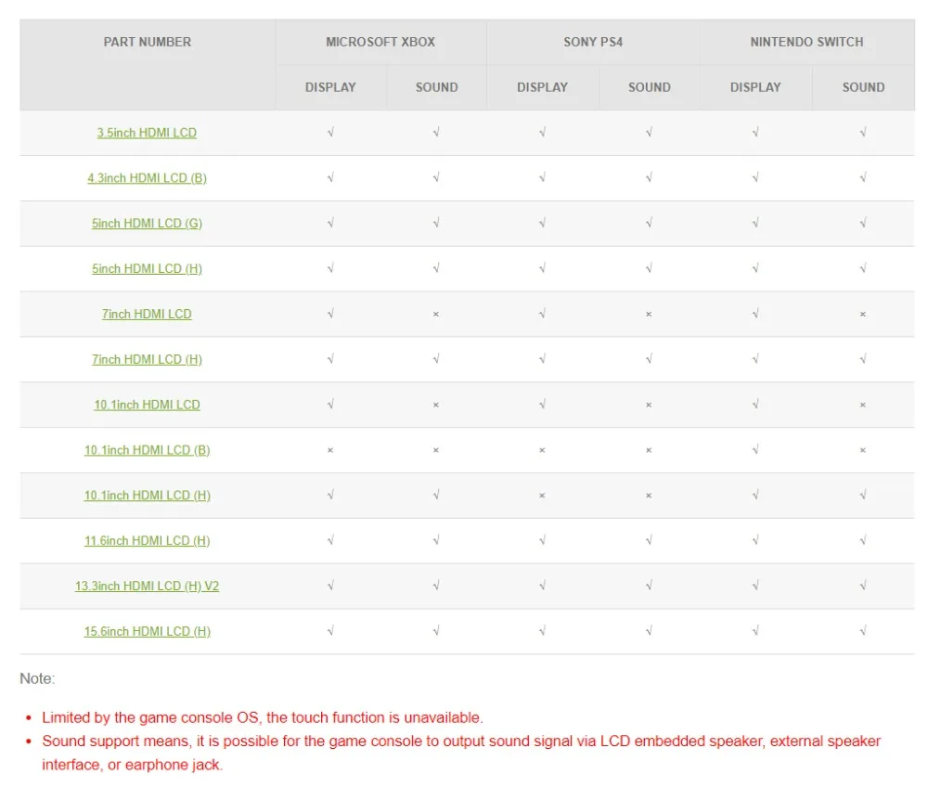The image size is (928, 787).
Task: Click the DISPLAY subheader under Nintendo Switch
Action: [x=755, y=87]
